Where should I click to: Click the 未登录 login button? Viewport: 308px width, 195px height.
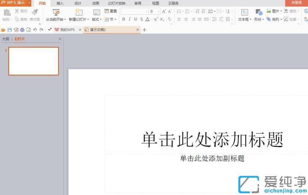[296, 3]
